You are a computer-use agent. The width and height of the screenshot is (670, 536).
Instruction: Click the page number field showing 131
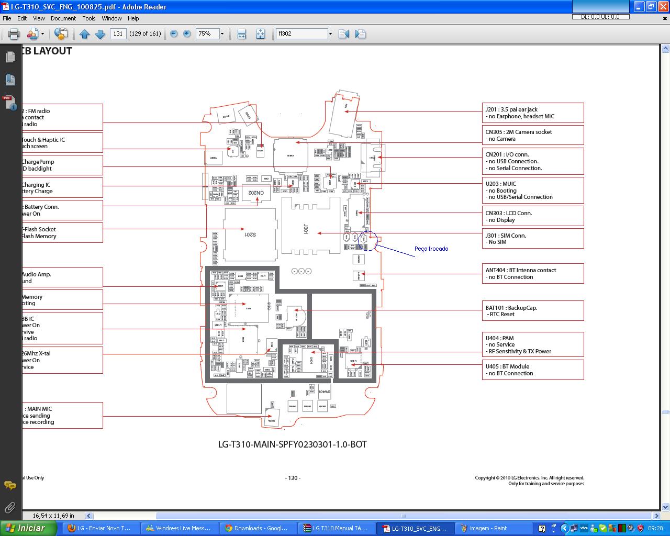[x=118, y=33]
